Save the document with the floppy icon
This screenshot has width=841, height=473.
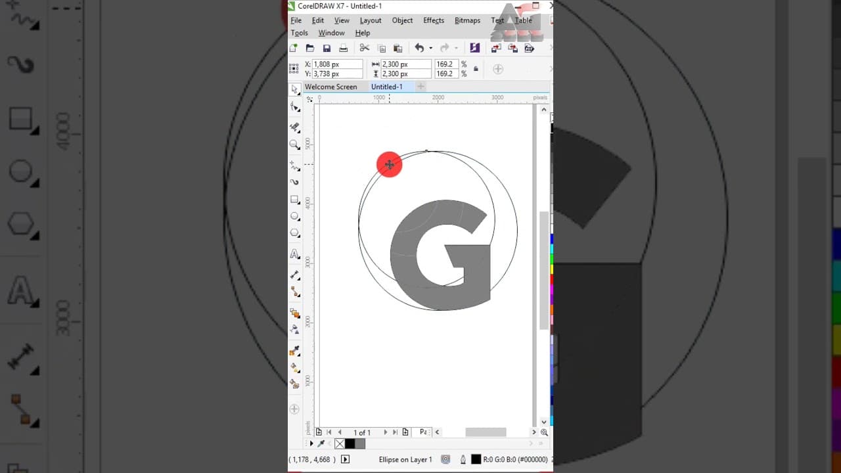click(327, 48)
